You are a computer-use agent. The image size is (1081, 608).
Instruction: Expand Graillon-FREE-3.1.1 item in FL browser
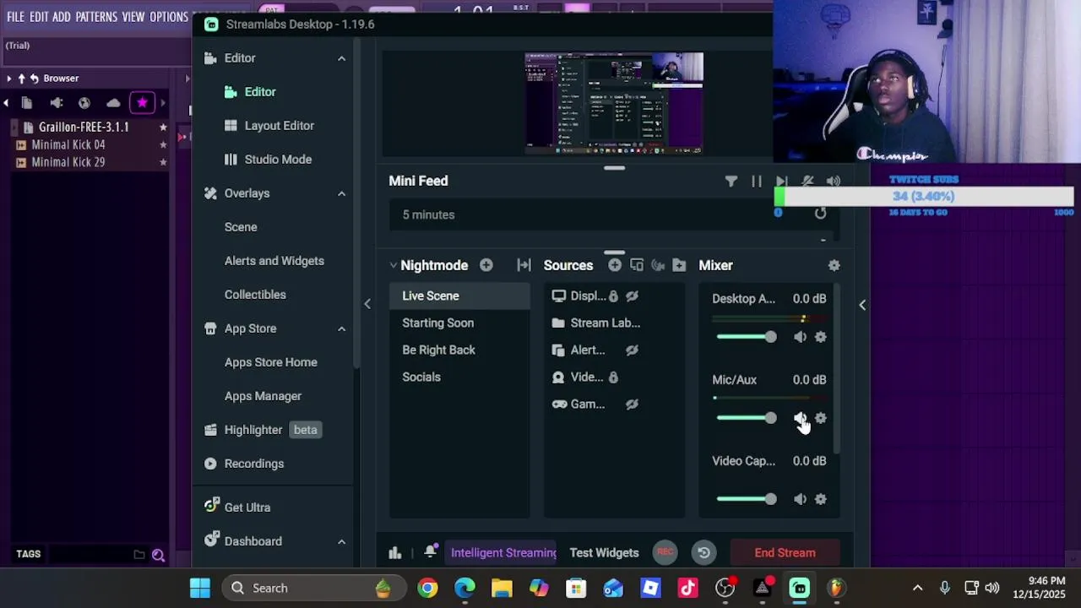click(x=16, y=128)
